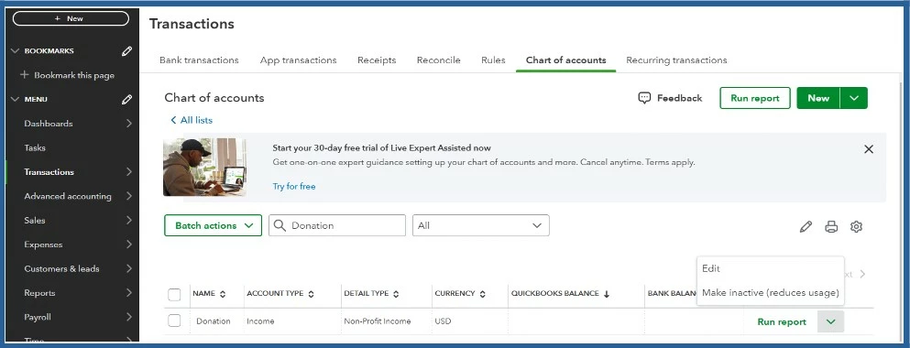Click the Income account type cell
910x348 pixels.
coord(260,321)
